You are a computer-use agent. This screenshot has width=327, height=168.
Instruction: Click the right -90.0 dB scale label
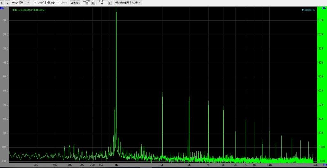click(321, 133)
